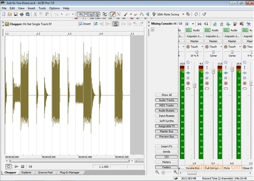Create a new project from the toolbar

click(4, 14)
